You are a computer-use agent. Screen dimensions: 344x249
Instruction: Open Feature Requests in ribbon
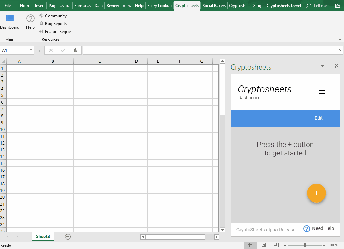pyautogui.click(x=57, y=31)
